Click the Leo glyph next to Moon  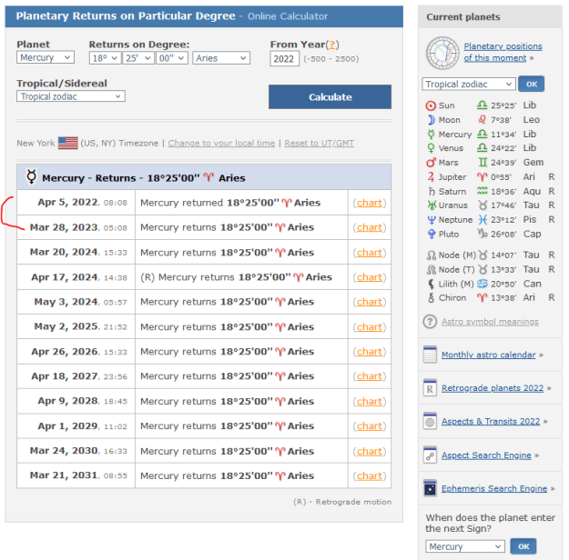tap(482, 120)
